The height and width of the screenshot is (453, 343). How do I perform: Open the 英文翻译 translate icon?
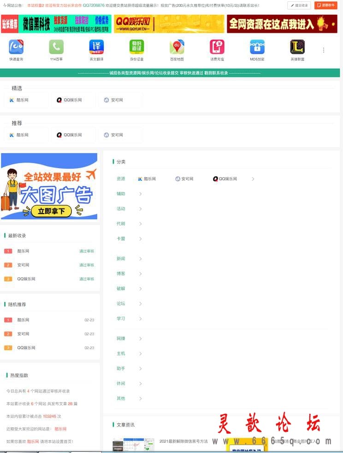click(96, 47)
